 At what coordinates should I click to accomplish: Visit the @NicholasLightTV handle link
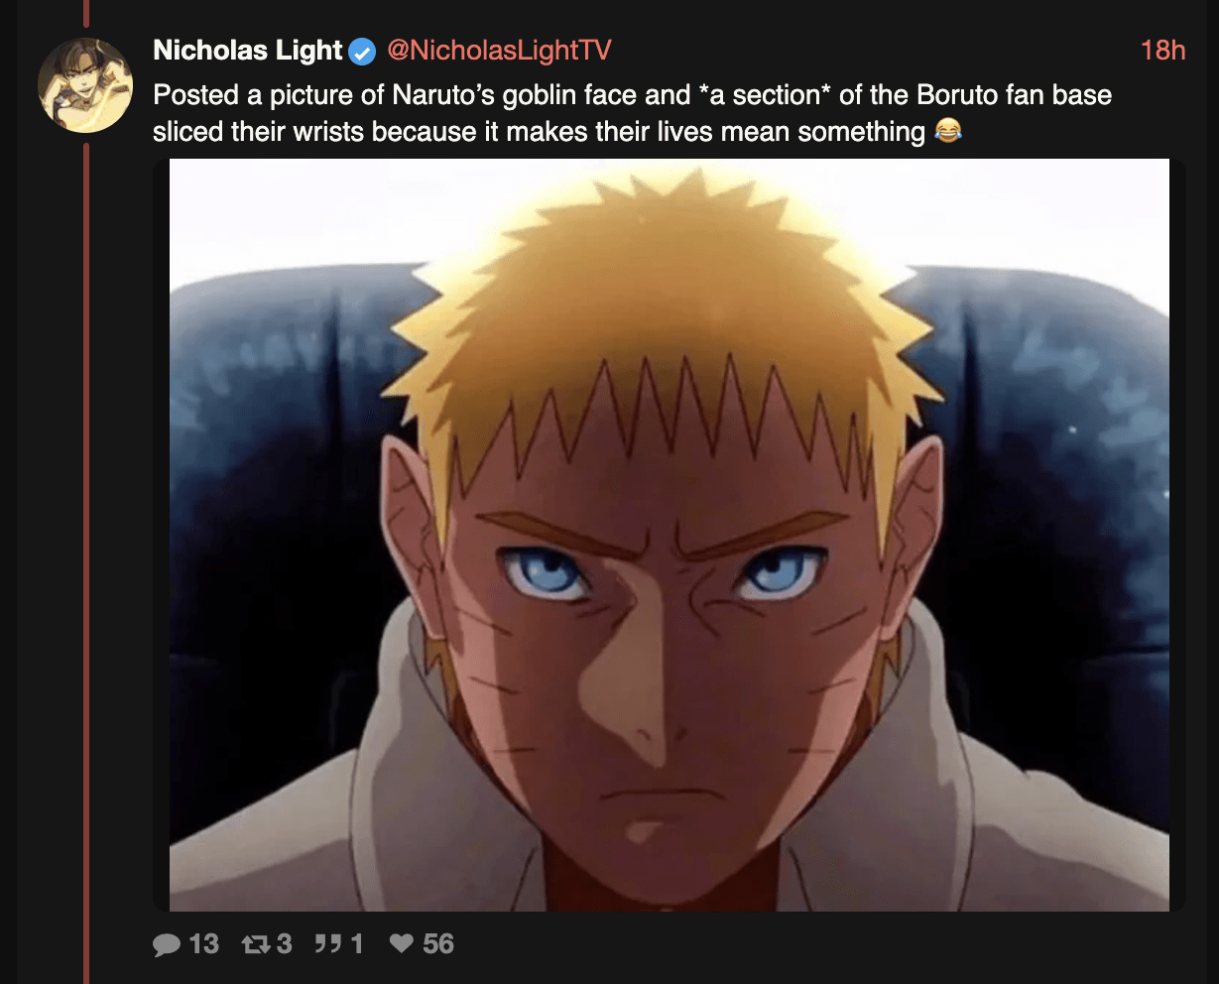coord(499,51)
